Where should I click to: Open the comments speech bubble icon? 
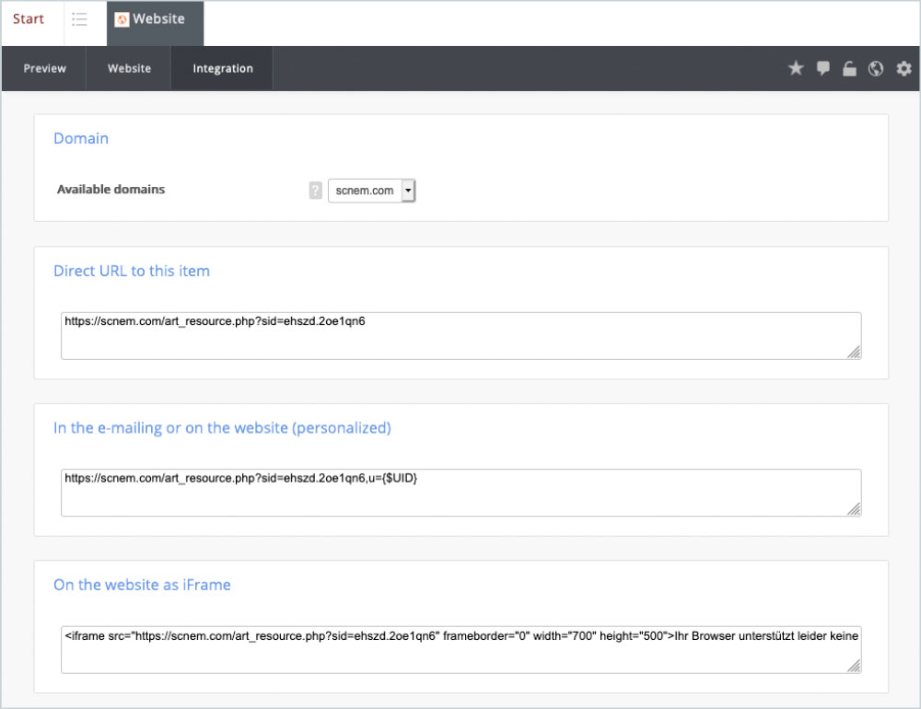(x=822, y=69)
